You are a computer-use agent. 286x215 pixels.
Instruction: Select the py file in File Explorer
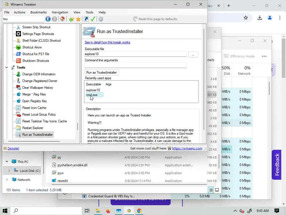coord(59,157)
